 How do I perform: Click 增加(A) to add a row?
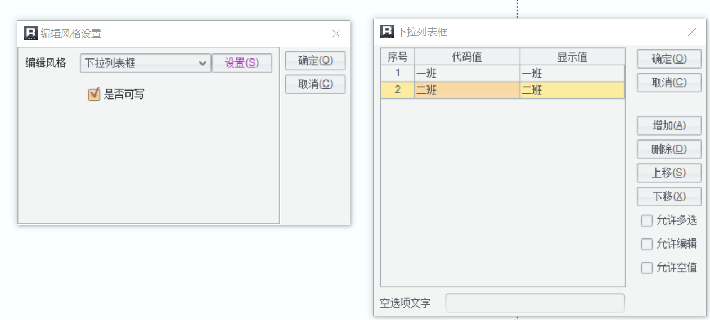(669, 126)
